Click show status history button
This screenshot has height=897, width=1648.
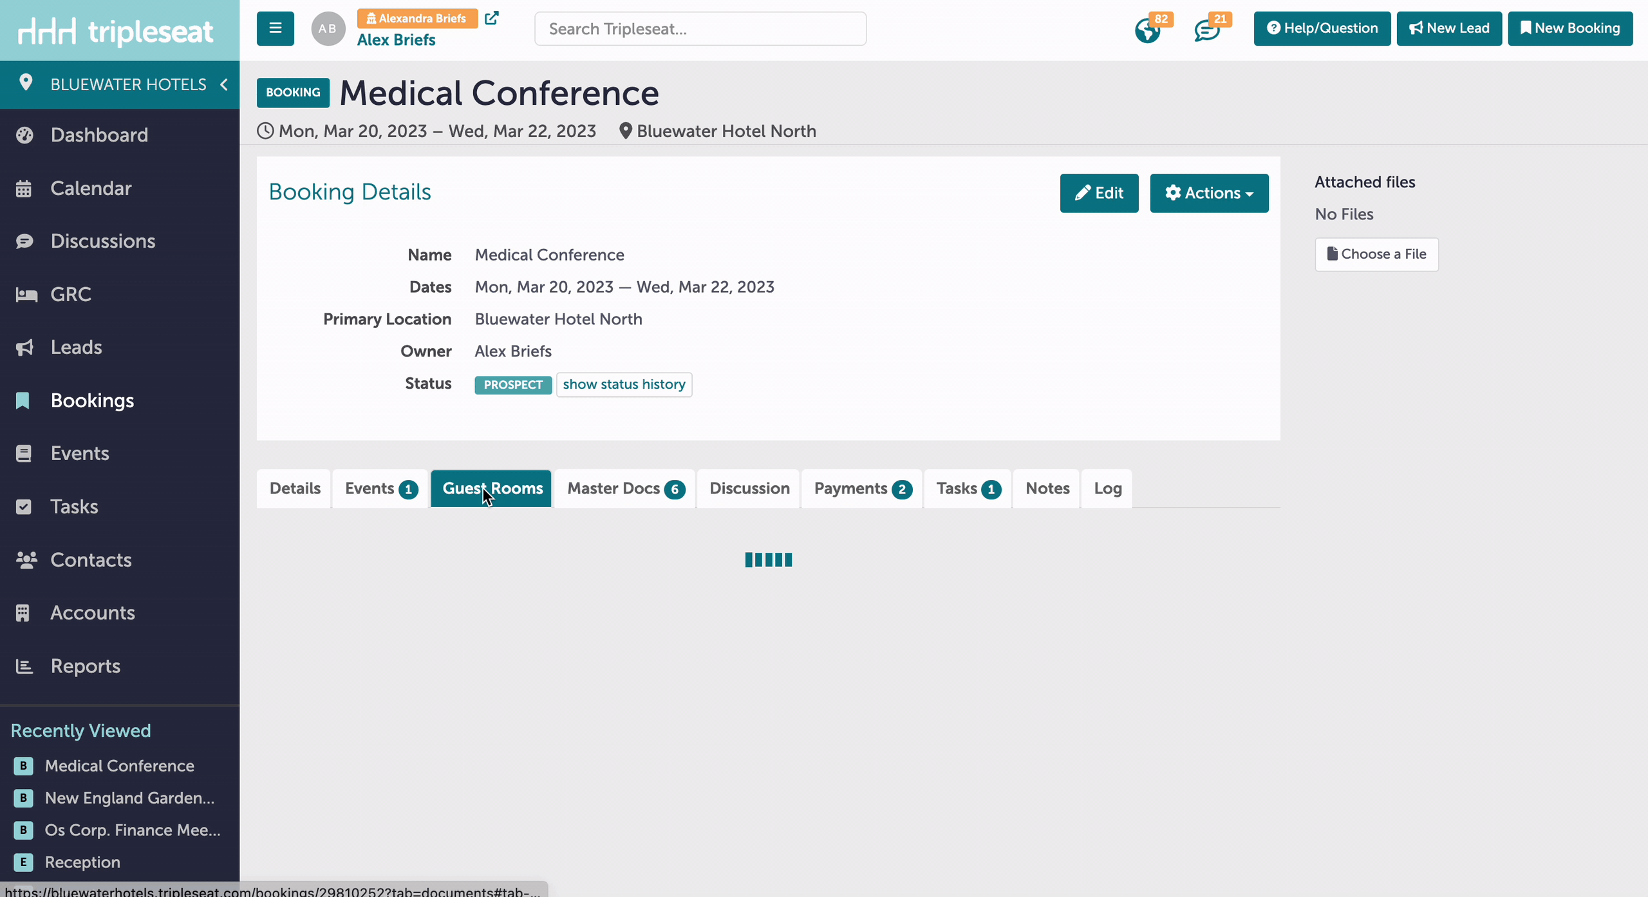click(624, 385)
